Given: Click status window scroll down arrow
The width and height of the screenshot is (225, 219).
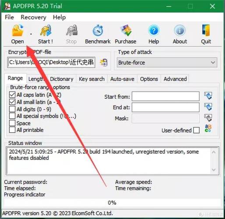Looking at the screenshot, I should click(x=214, y=170).
